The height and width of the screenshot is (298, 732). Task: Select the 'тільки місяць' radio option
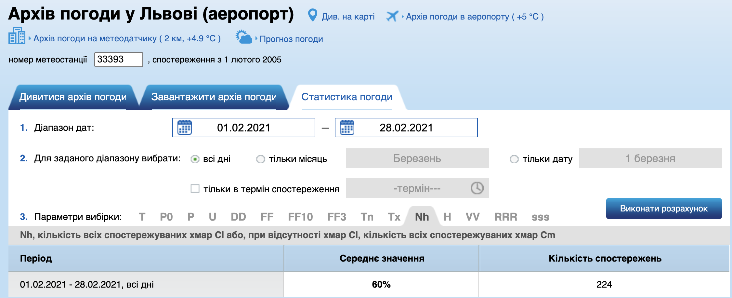261,159
